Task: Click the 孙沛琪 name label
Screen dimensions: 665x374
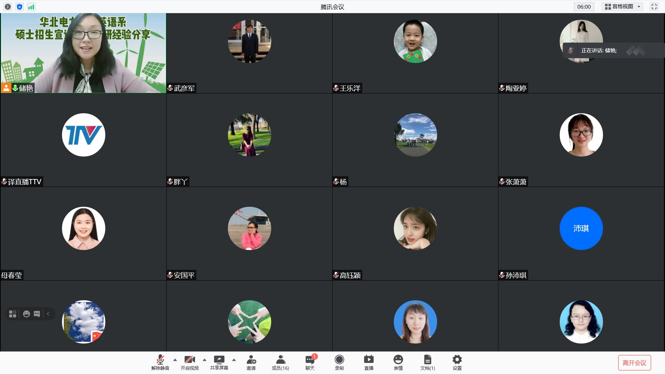Action: [516, 275]
